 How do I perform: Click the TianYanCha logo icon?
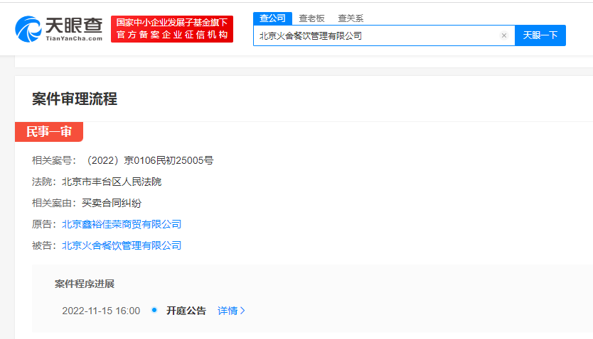(28, 28)
